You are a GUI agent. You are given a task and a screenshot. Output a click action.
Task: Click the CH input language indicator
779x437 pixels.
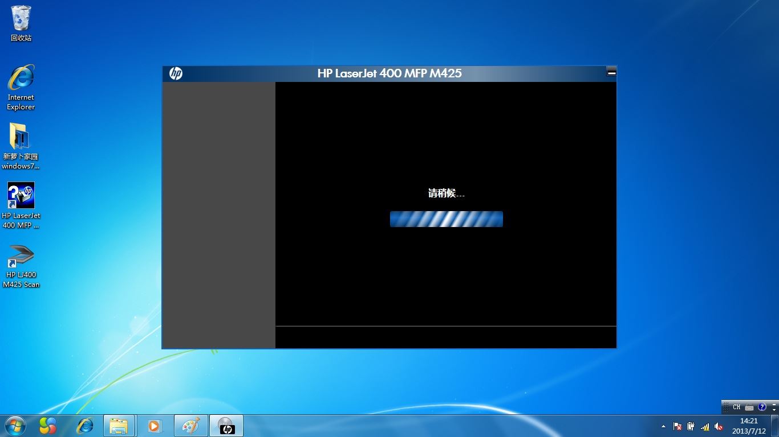[737, 407]
